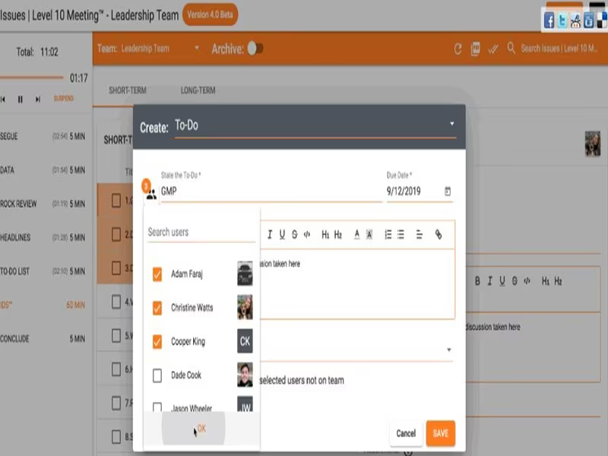608x456 pixels.
Task: Go to previous agenda section
Action: pyautogui.click(x=3, y=100)
